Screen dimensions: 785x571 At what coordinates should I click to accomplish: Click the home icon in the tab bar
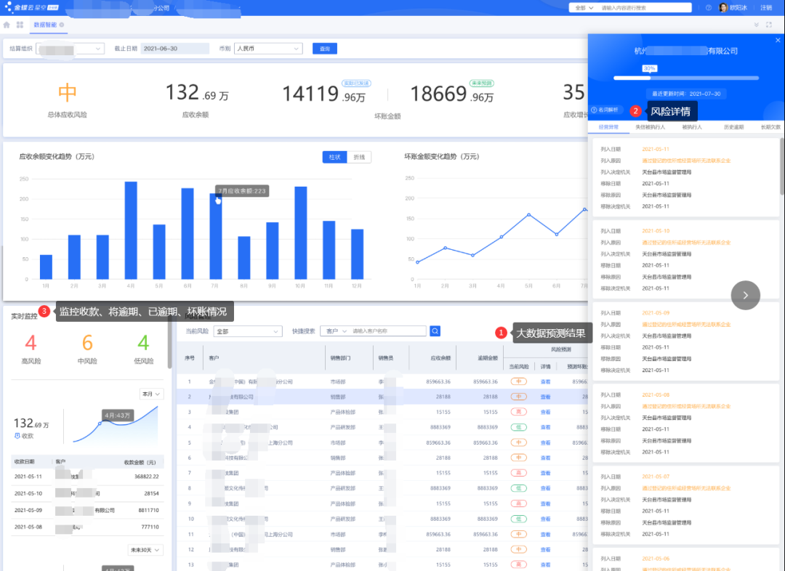coord(7,25)
